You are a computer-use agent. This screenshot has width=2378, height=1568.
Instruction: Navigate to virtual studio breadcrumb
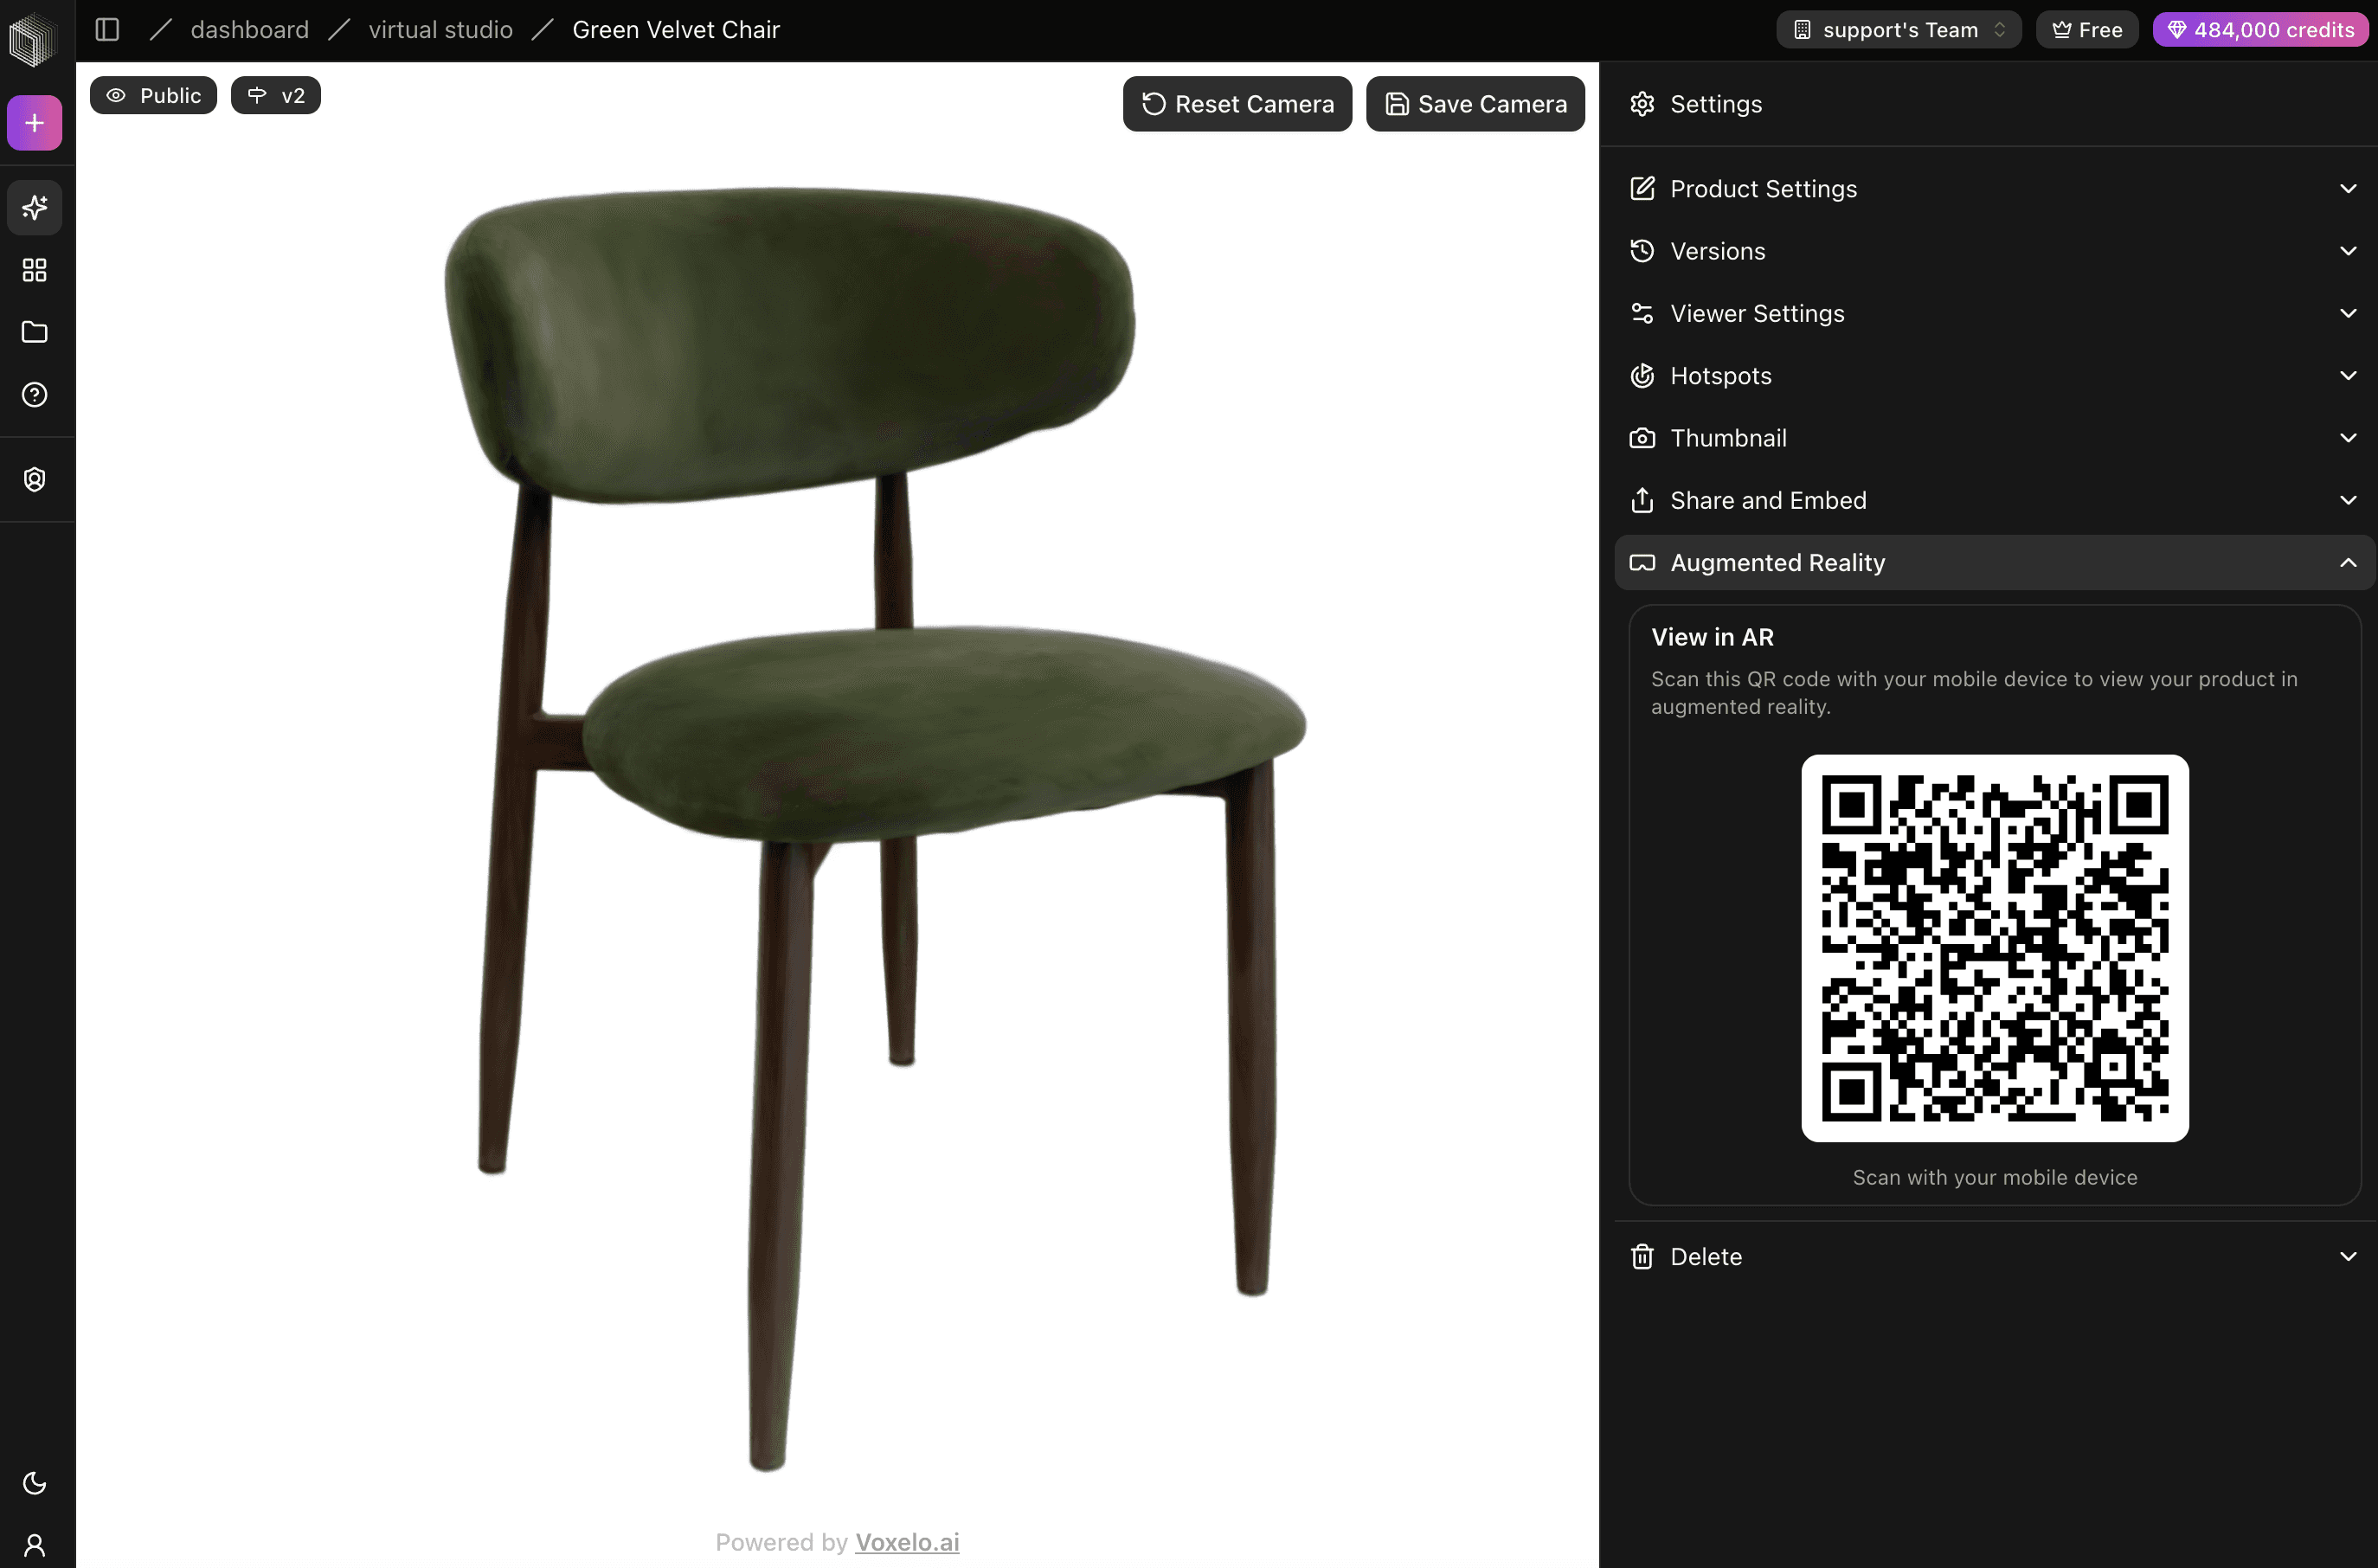[x=439, y=29]
